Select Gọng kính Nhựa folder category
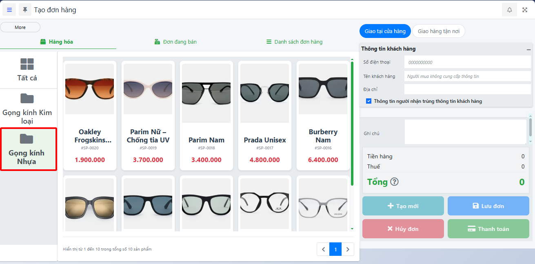 tap(27, 149)
